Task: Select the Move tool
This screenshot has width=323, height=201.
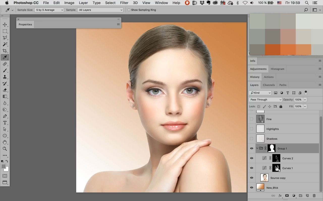Action: 5,25
